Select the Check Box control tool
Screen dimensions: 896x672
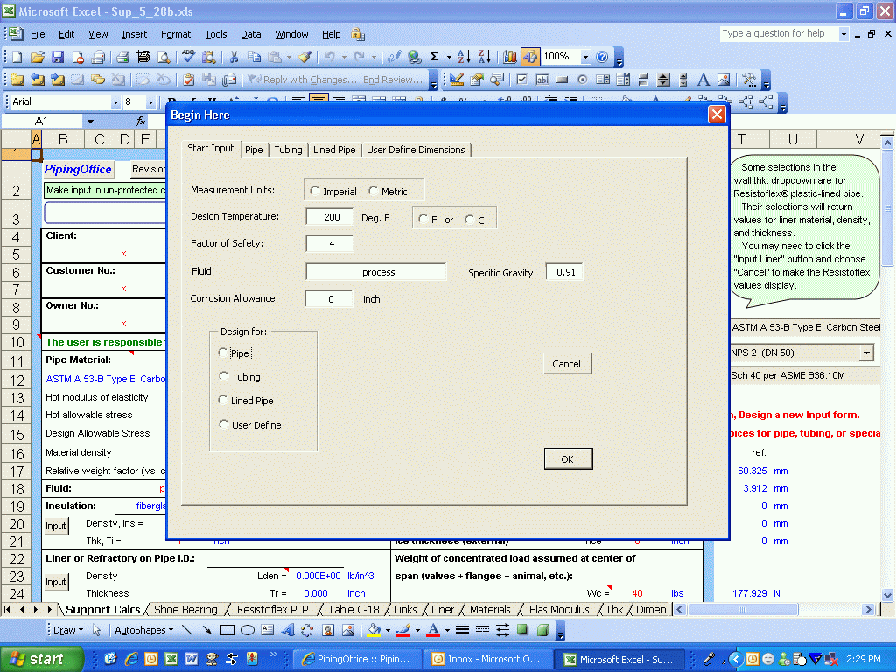521,80
